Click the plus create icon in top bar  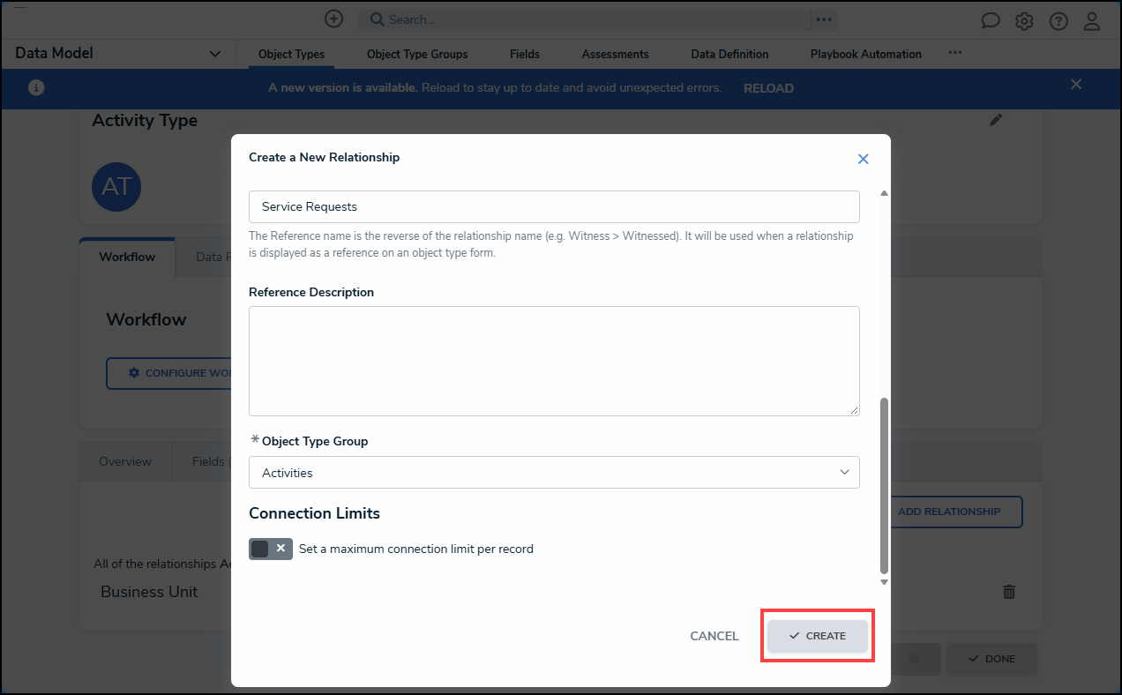coord(333,19)
